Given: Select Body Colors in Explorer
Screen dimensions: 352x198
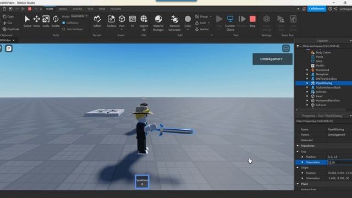Looking at the screenshot, I should (x=323, y=53).
